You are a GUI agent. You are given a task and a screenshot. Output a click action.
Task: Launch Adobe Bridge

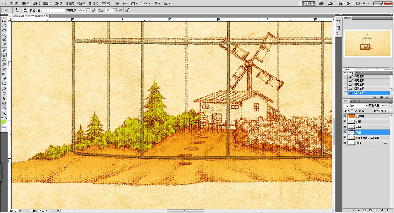click(x=118, y=3)
